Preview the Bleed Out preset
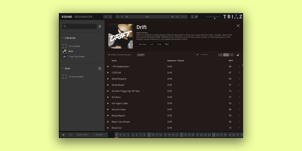Viewport: 302px width, 151px height. (x=108, y=128)
